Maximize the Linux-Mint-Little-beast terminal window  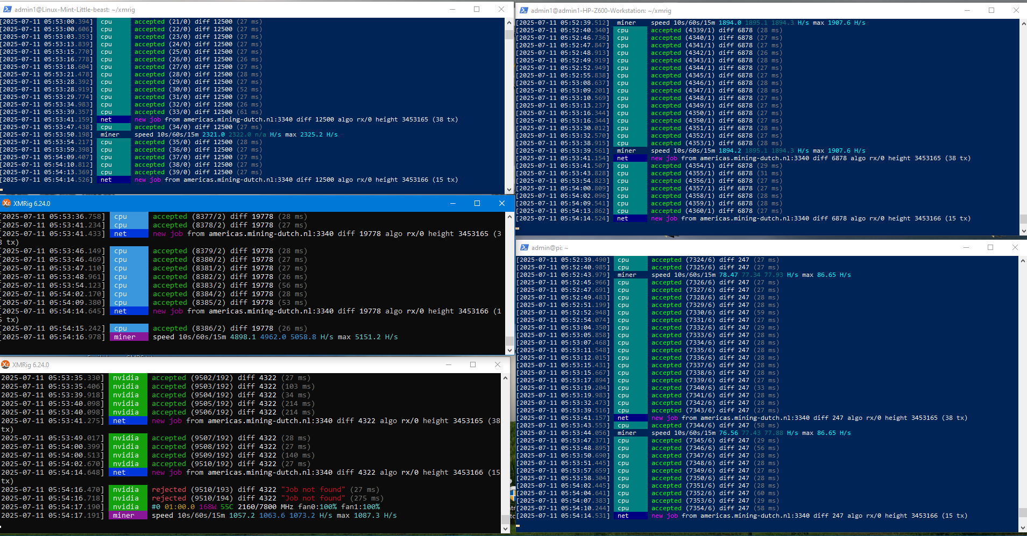[477, 9]
